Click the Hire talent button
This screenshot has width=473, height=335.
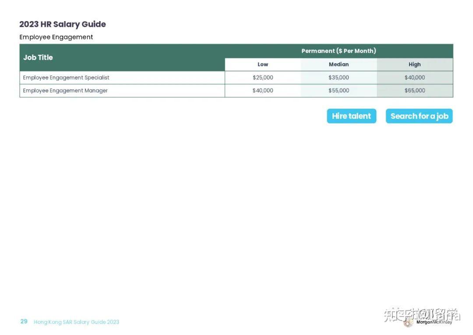click(x=351, y=116)
